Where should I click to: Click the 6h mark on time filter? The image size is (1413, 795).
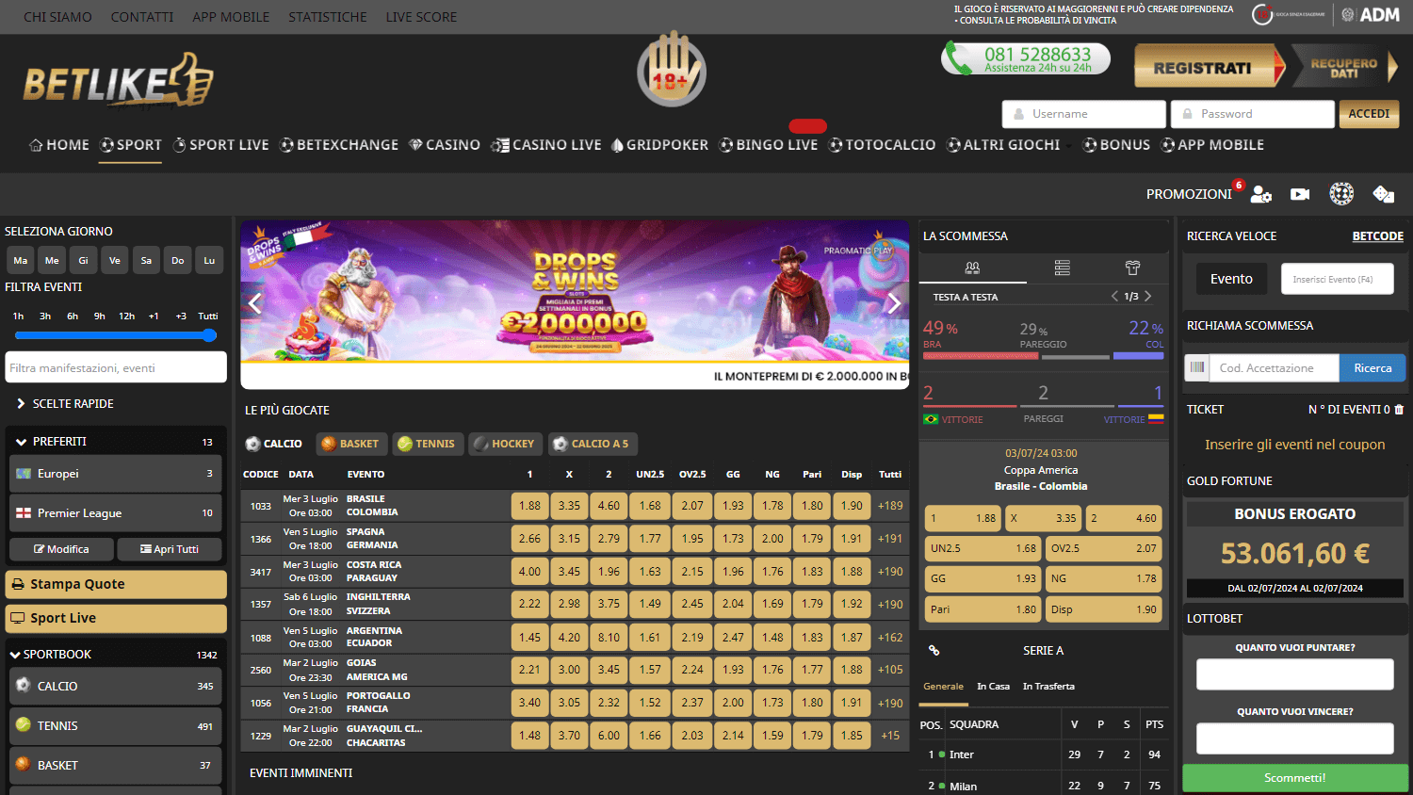73,316
